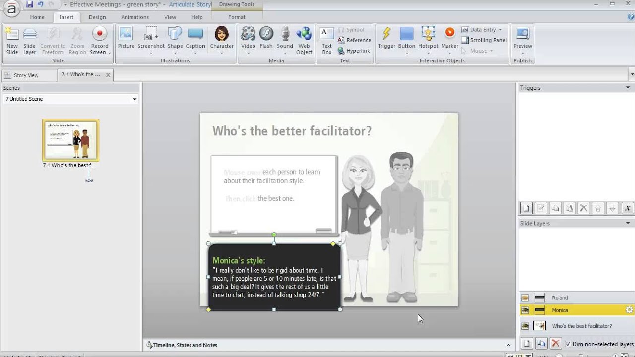
Task: Click the link icon below slide thumbnail
Action: [x=89, y=181]
